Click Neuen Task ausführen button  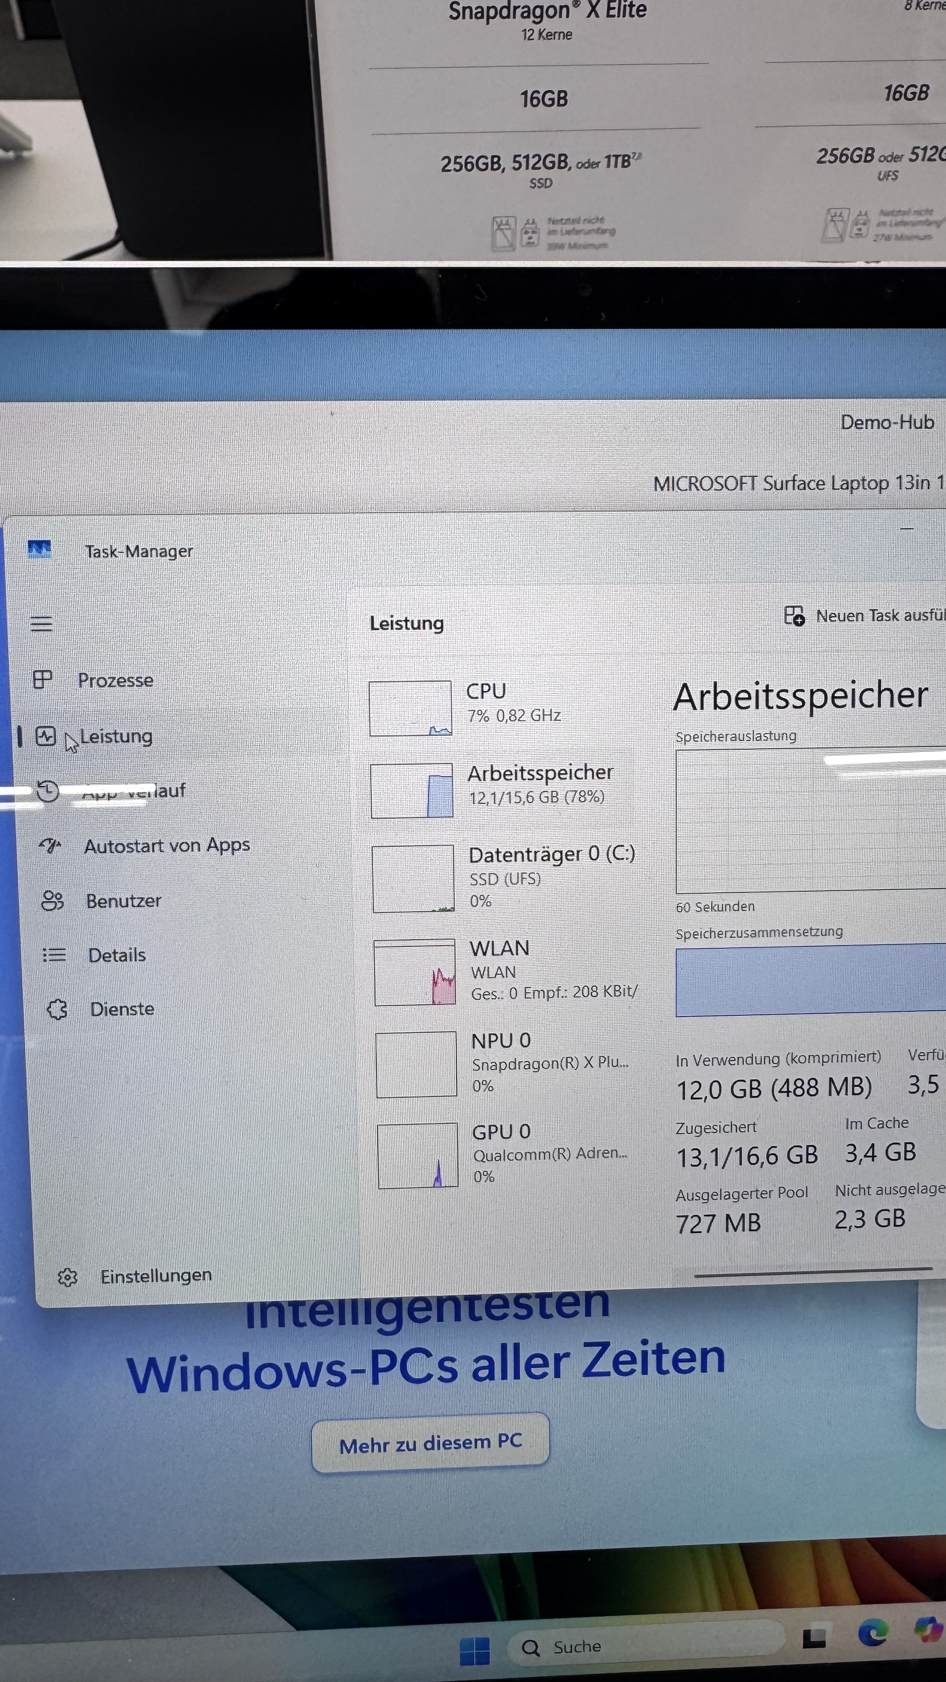(x=864, y=616)
